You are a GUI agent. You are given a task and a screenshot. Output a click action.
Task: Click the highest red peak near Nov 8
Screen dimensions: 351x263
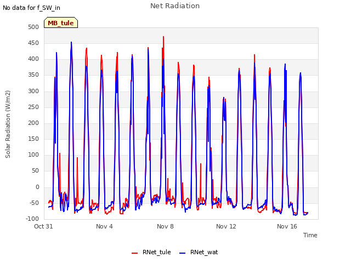[163, 37]
